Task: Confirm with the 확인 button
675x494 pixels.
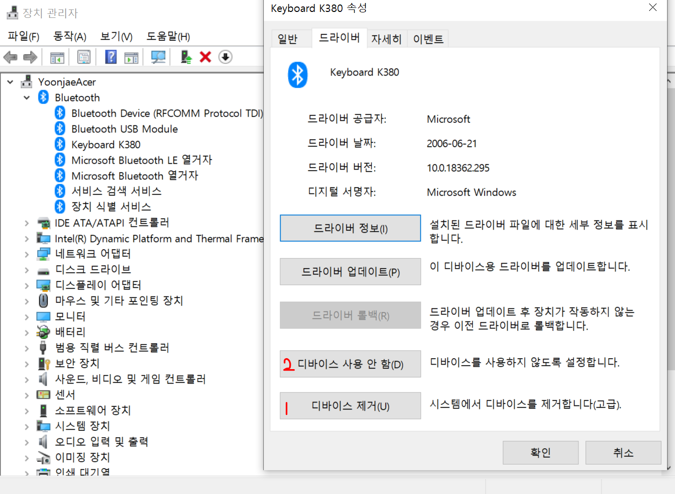Action: [x=541, y=453]
